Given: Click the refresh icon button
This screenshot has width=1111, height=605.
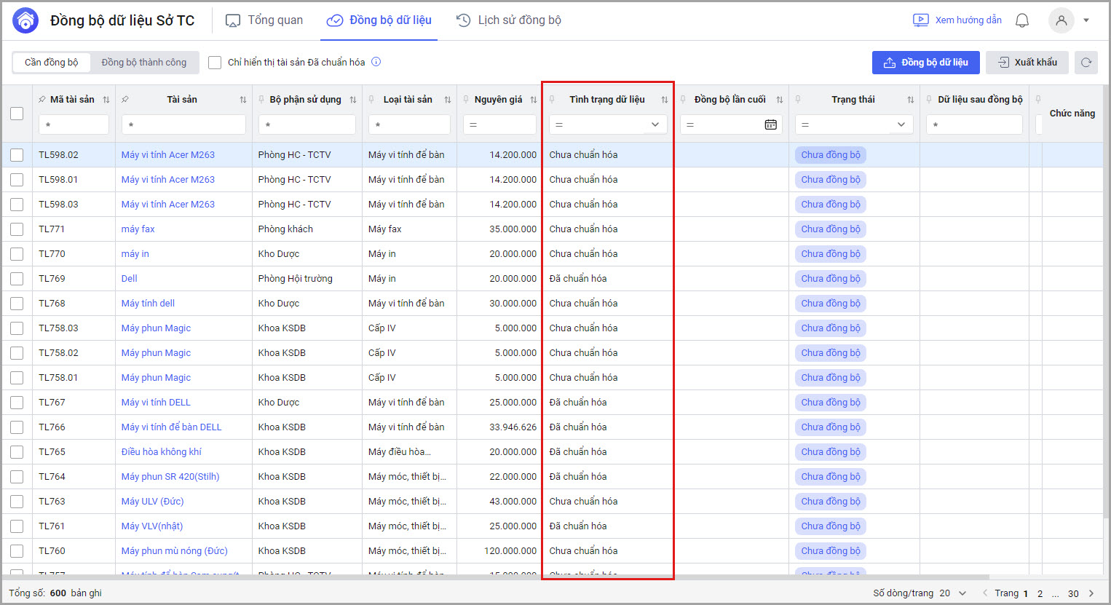Looking at the screenshot, I should pos(1086,63).
